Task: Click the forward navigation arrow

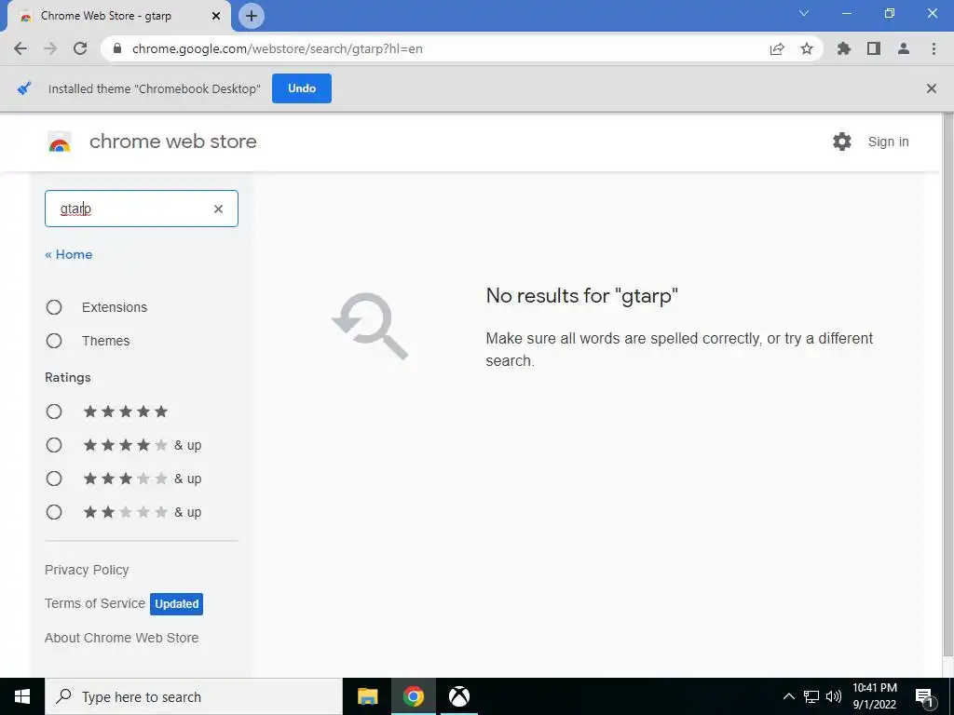Action: click(x=50, y=48)
